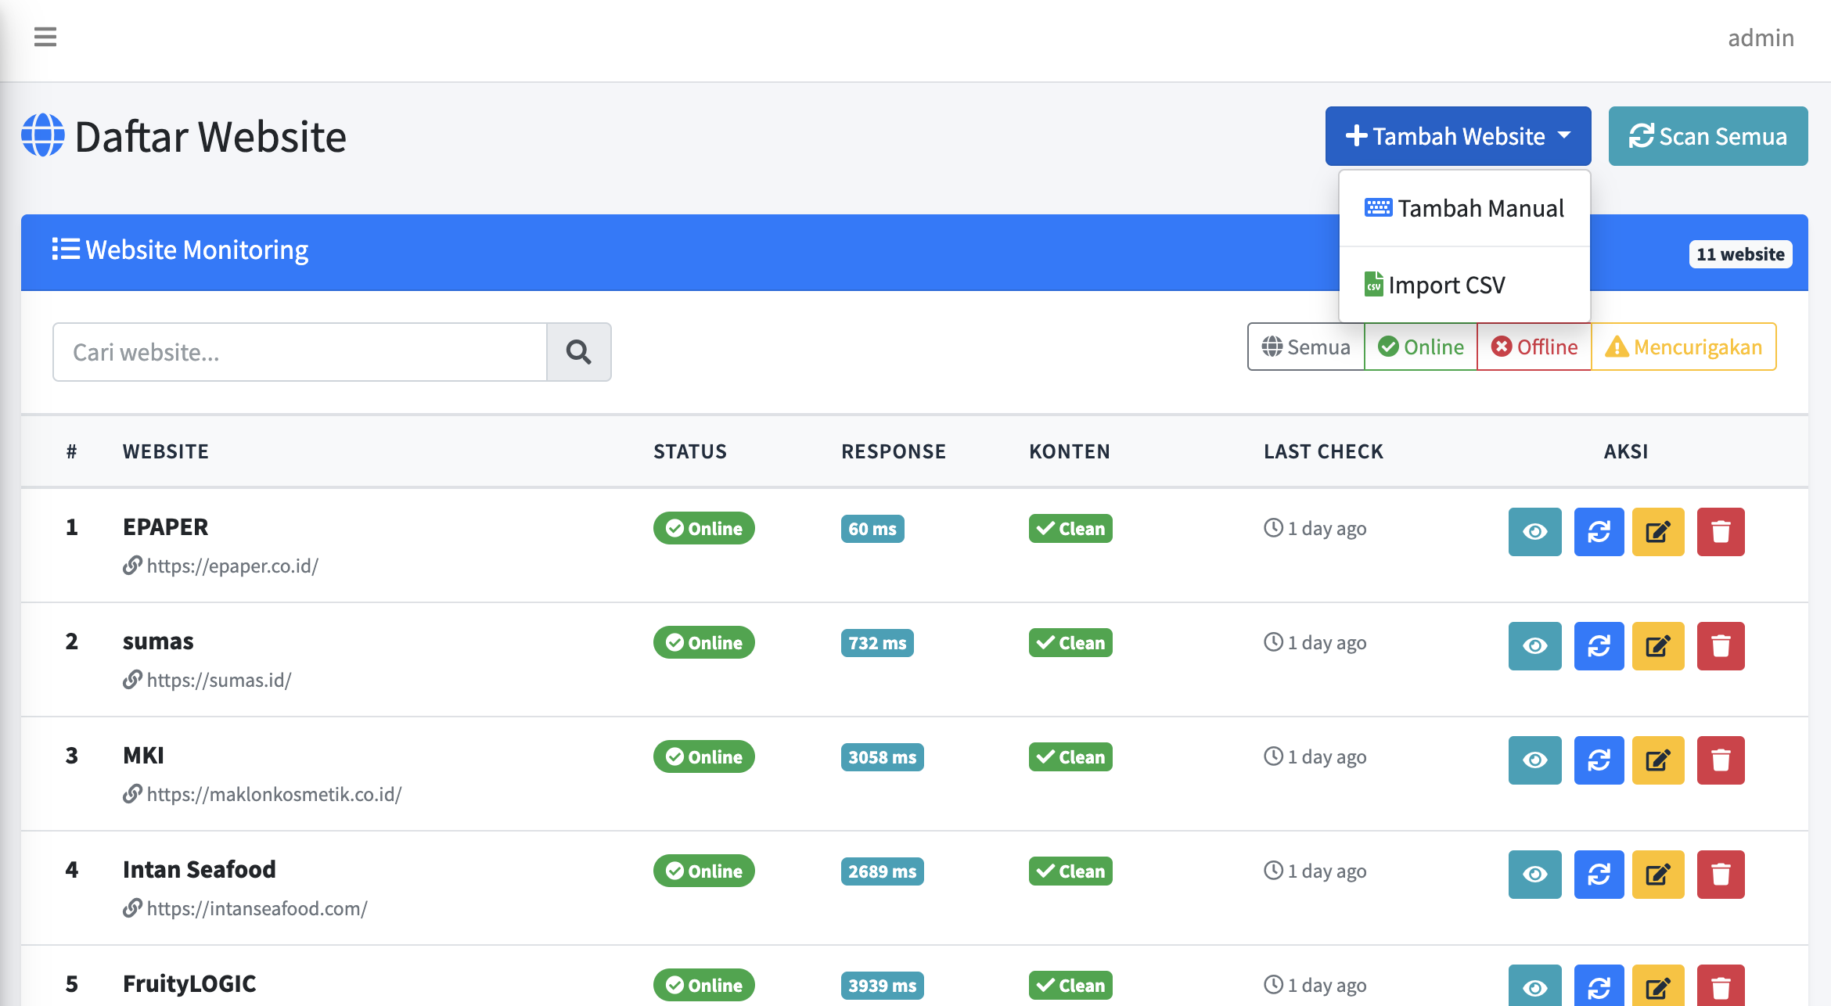Screen dimensions: 1831x1006
Task: Focus the Cari website search field
Action: coord(300,352)
